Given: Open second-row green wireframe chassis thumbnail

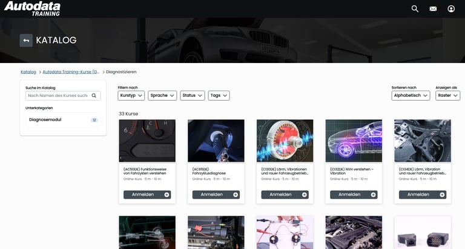Looking at the screenshot, I should click(x=147, y=233).
